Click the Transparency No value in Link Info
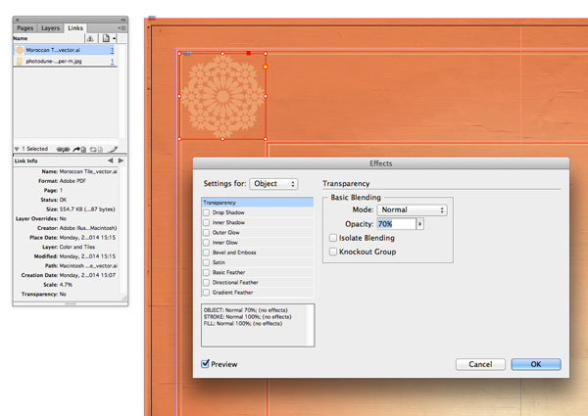 tap(63, 294)
